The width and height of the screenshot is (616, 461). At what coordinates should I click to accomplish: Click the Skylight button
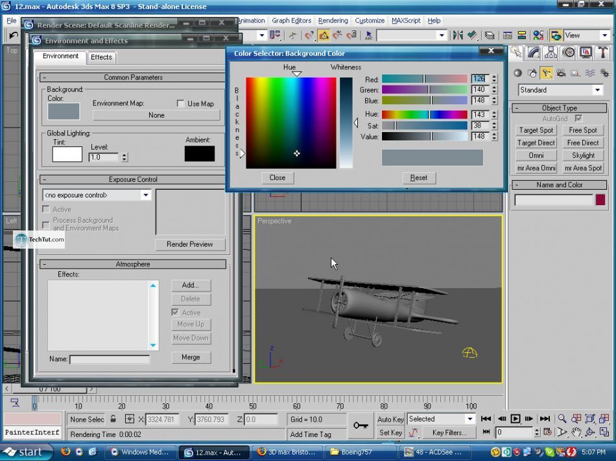pyautogui.click(x=583, y=155)
